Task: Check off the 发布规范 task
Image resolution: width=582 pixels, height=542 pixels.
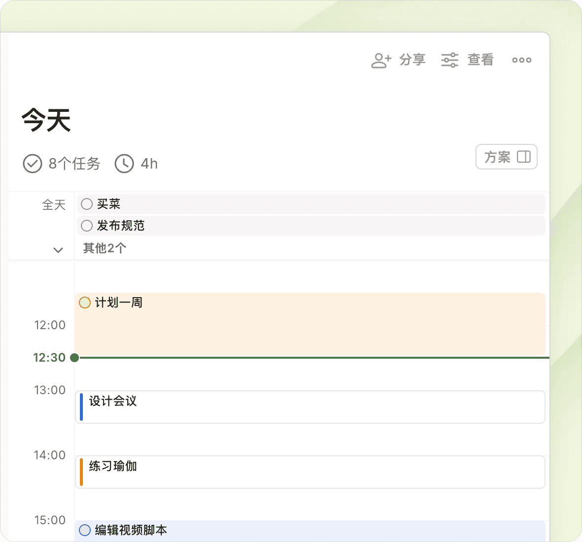Action: point(87,226)
